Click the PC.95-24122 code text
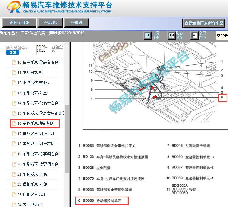 [41, 49]
